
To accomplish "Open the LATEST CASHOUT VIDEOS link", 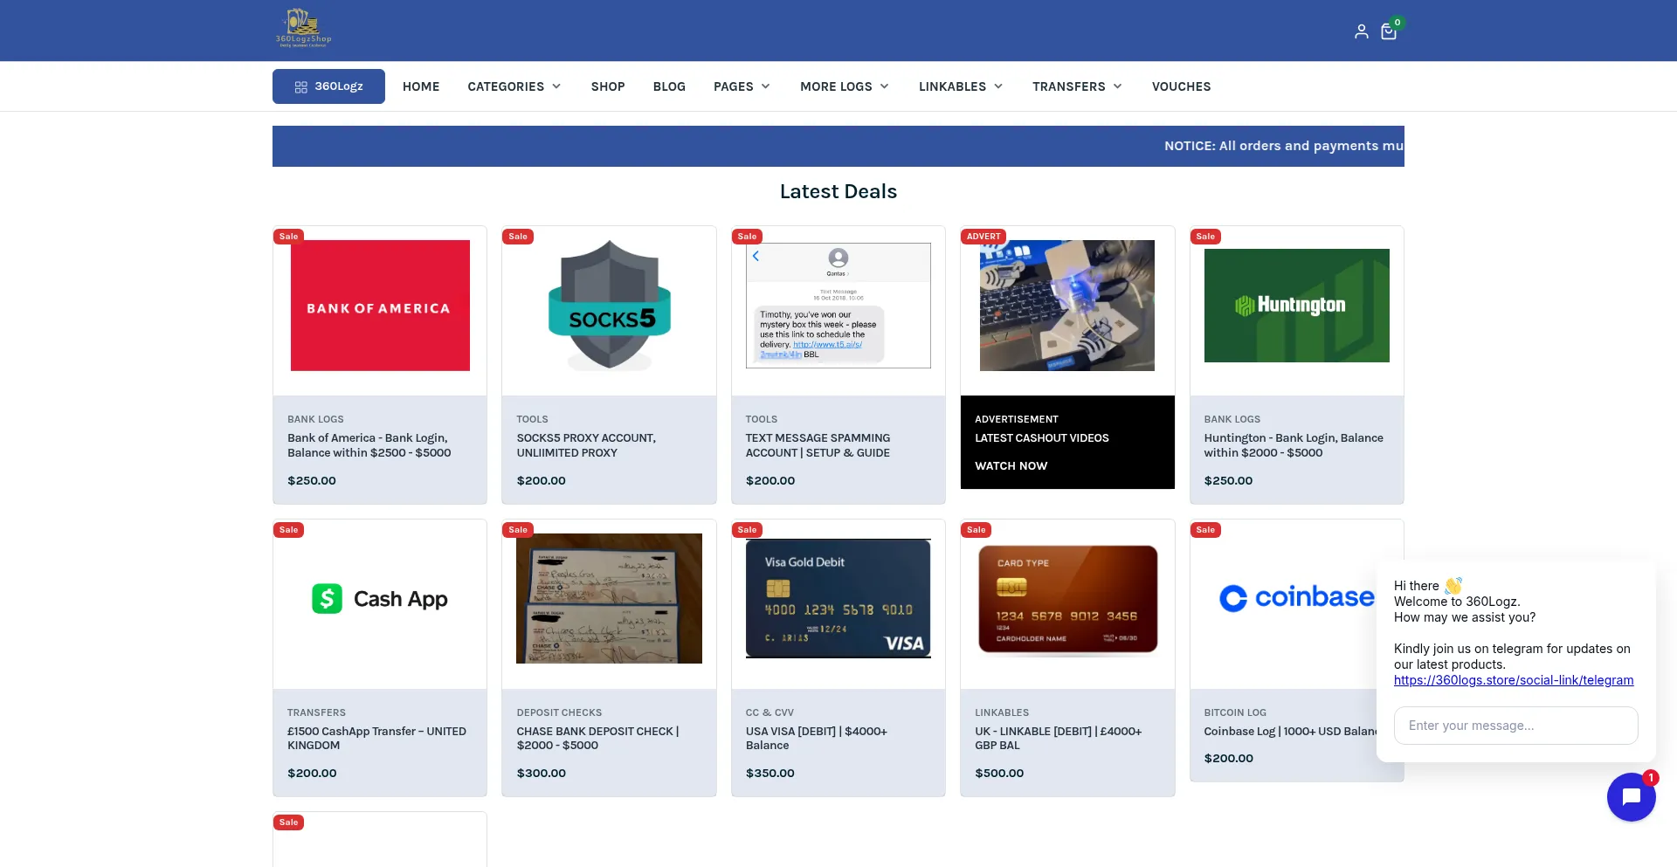I will coord(1042,438).
